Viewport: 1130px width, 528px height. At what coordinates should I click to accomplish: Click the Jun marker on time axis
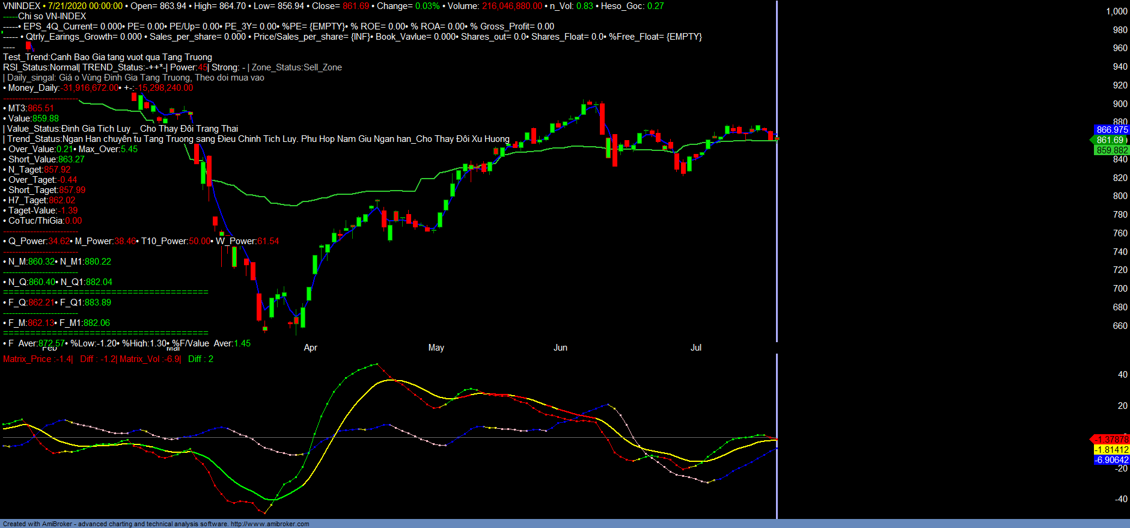point(560,348)
